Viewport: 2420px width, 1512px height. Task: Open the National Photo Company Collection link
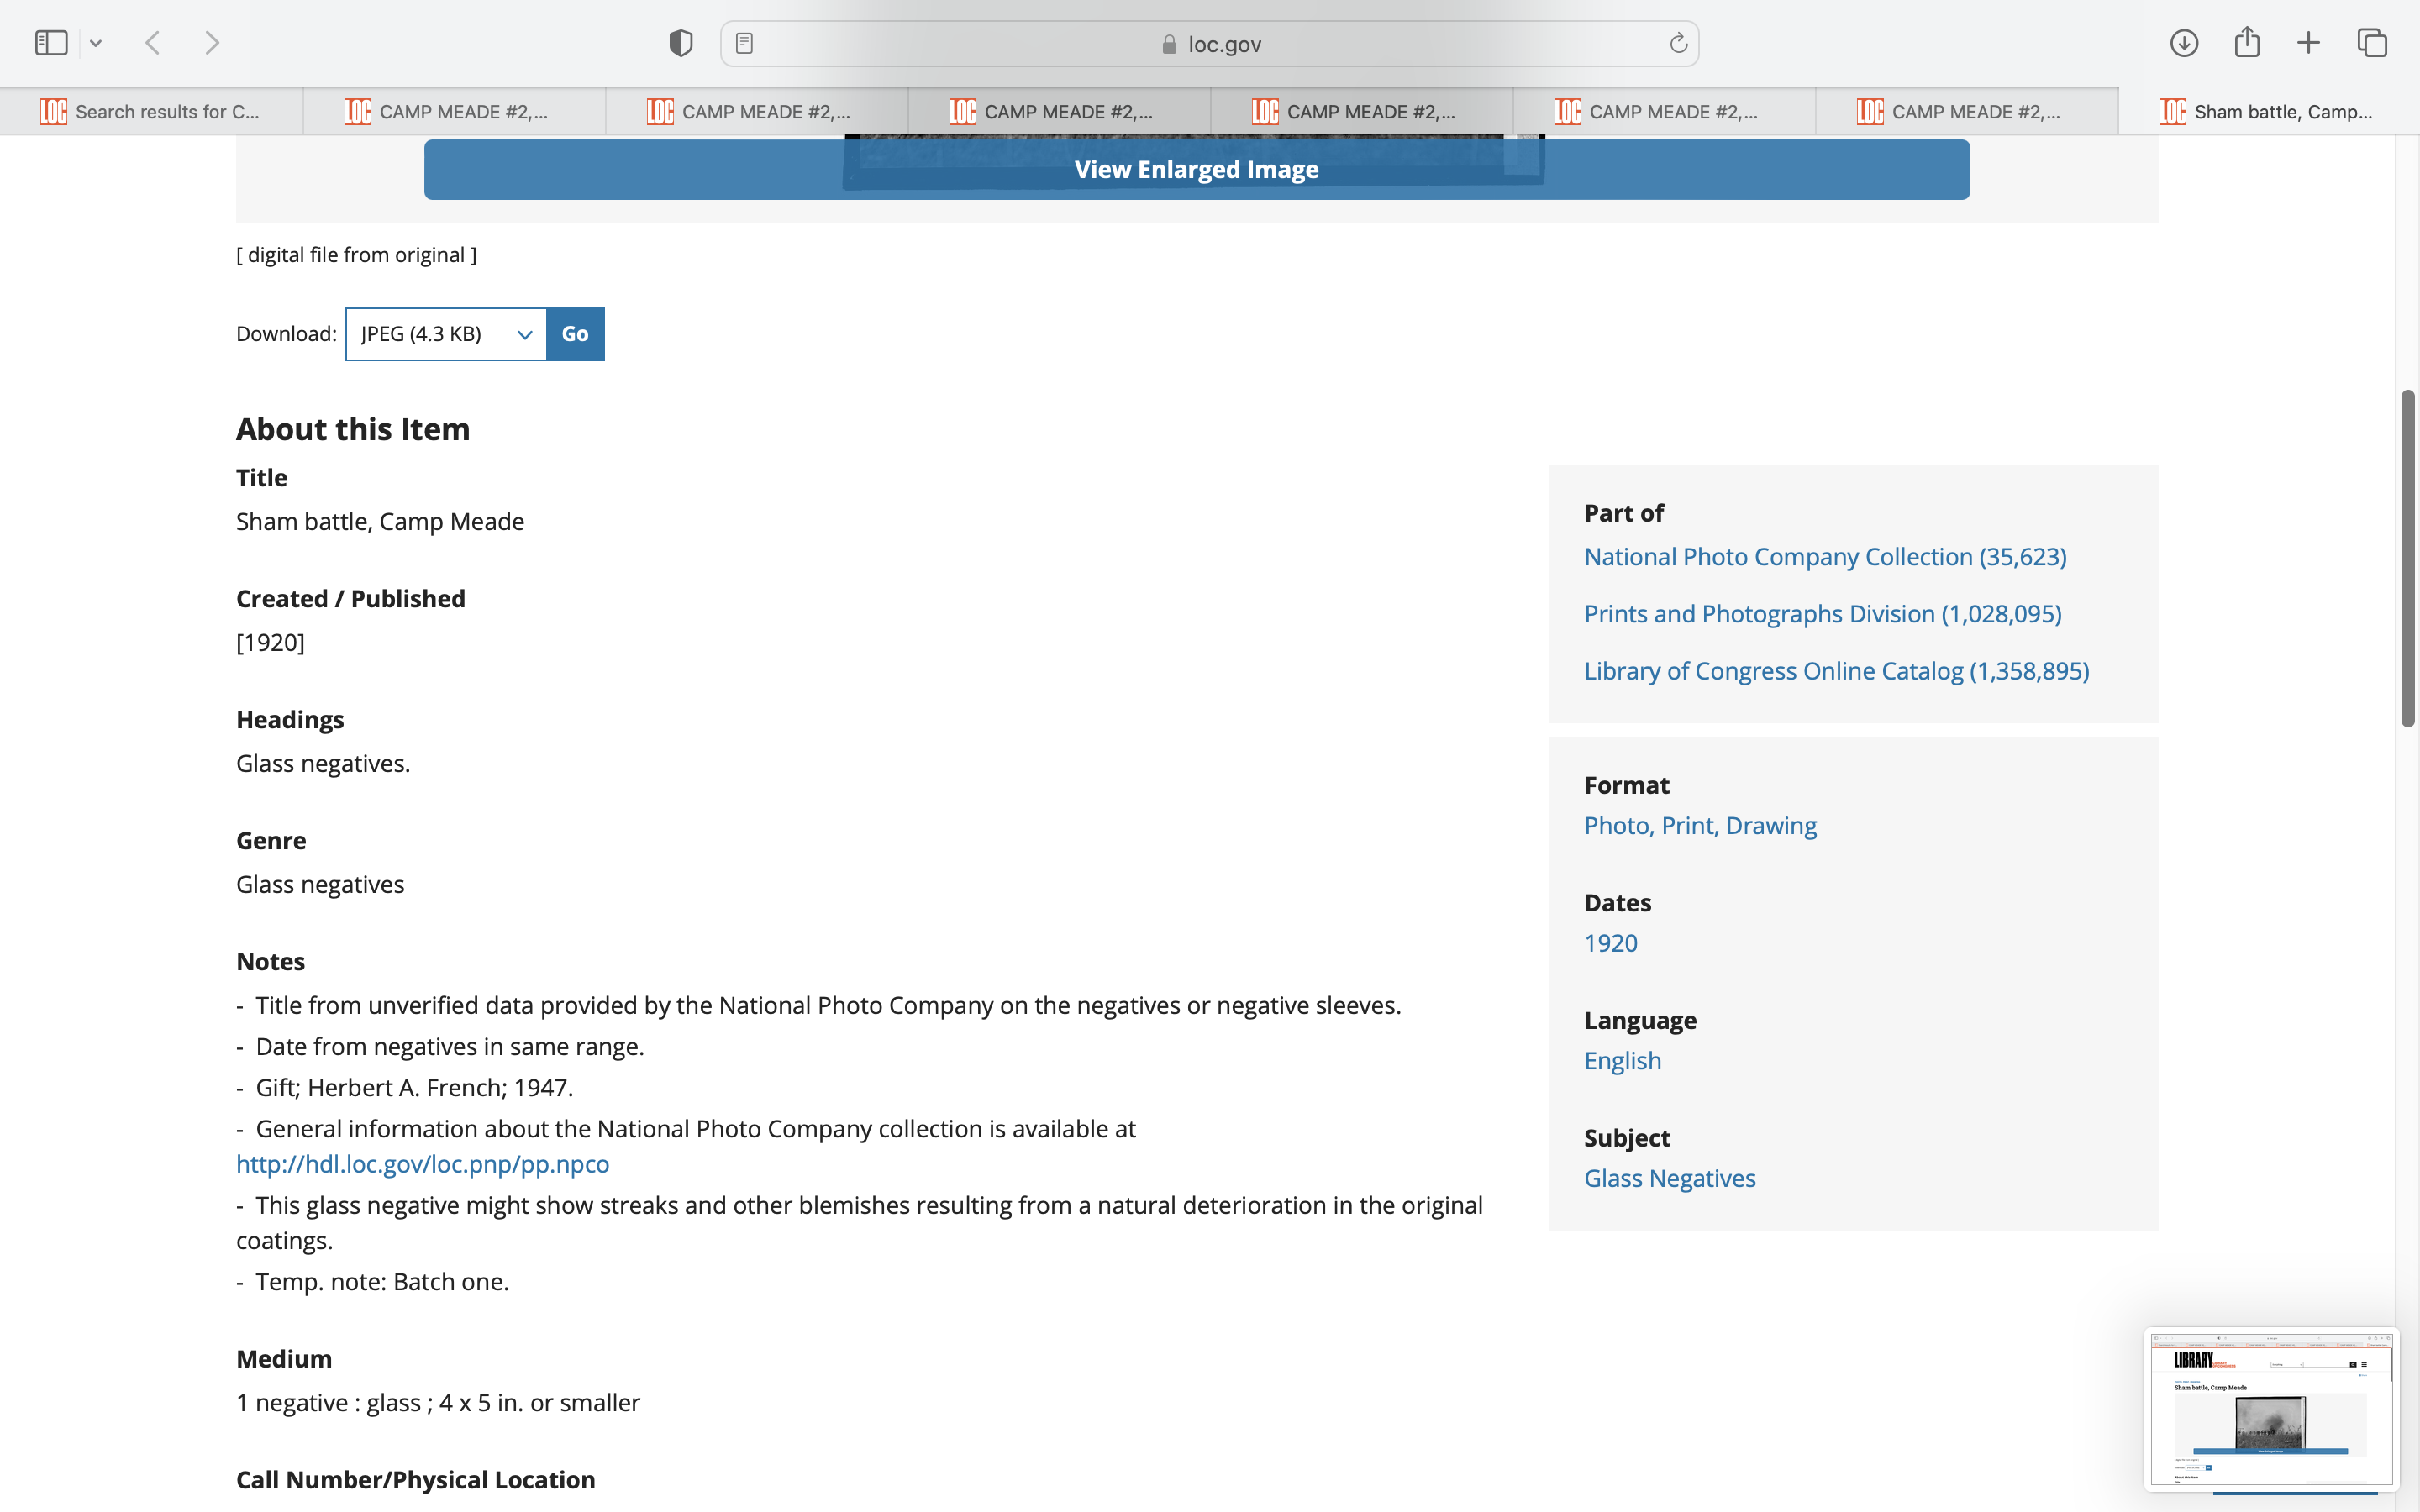pyautogui.click(x=1824, y=556)
